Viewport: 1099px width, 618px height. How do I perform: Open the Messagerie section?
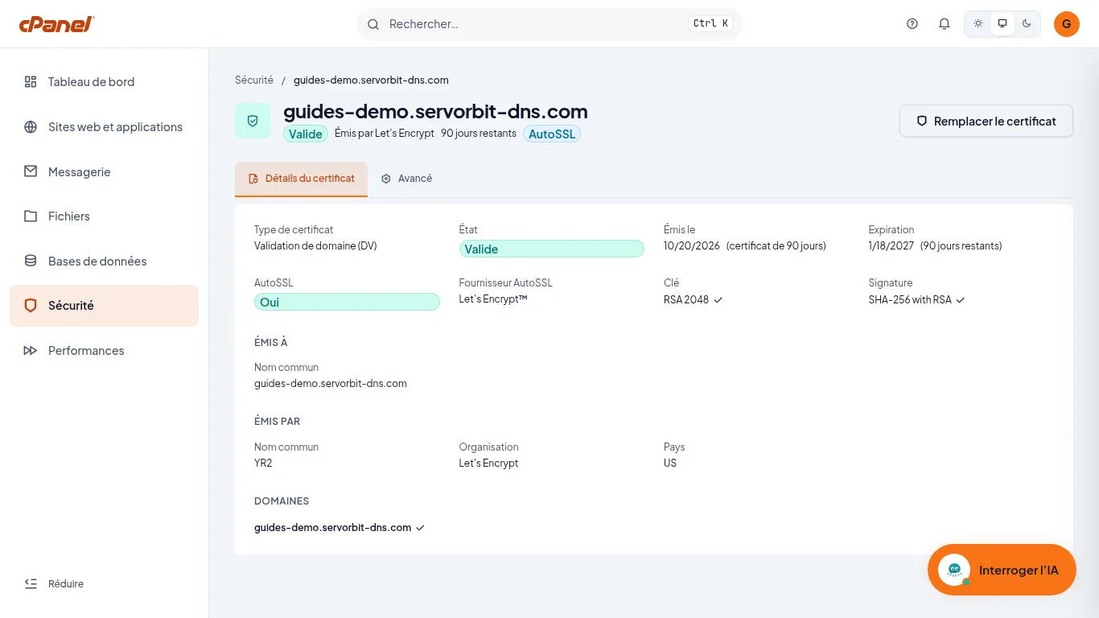pos(104,171)
